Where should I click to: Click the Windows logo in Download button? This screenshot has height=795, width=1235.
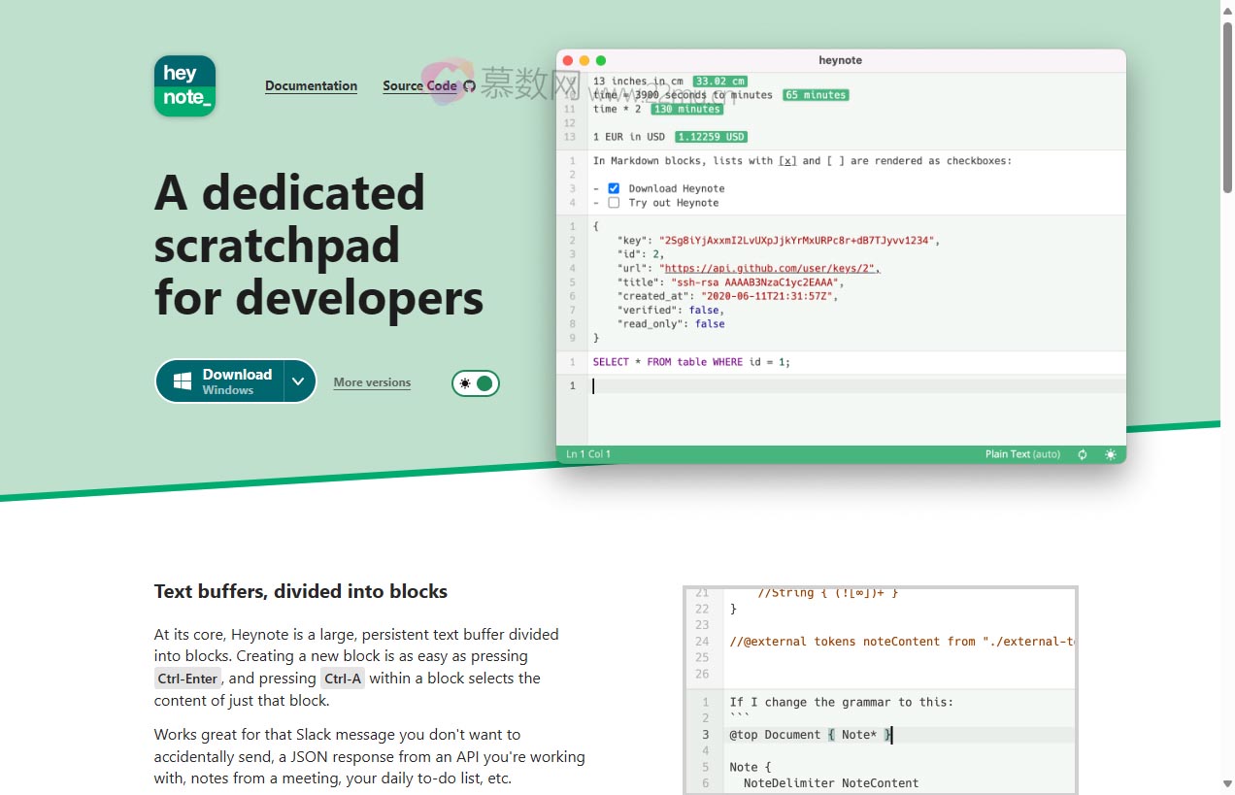[183, 381]
